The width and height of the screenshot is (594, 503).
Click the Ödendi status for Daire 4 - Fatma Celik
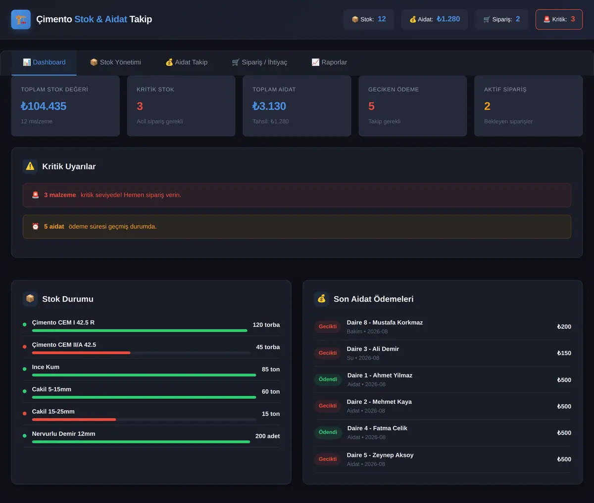tap(328, 432)
